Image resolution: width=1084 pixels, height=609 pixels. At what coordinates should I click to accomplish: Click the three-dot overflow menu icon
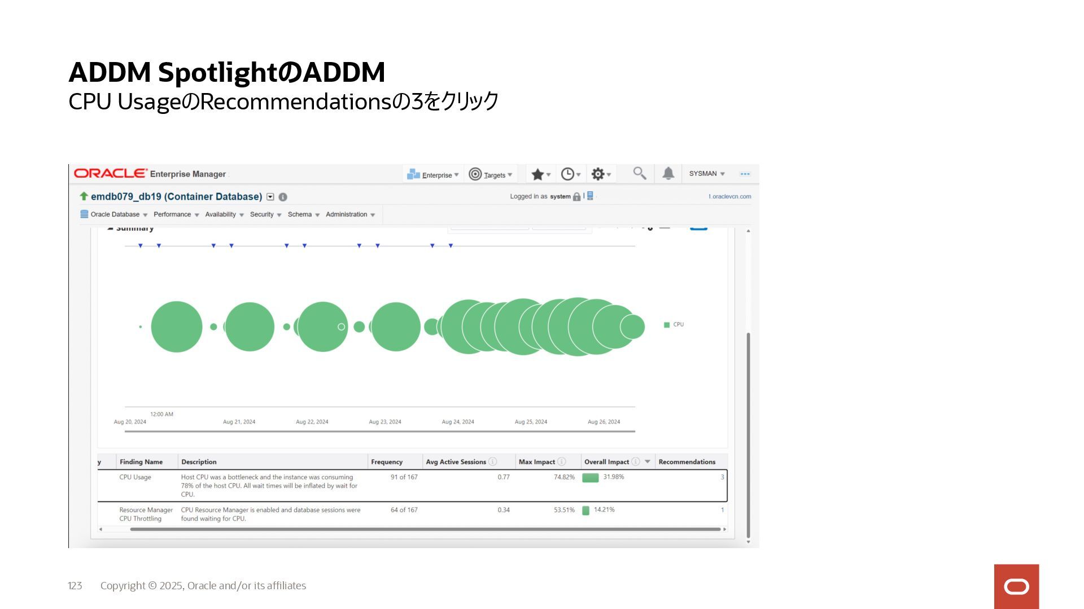pyautogui.click(x=745, y=174)
